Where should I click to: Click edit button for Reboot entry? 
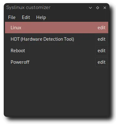(101, 51)
